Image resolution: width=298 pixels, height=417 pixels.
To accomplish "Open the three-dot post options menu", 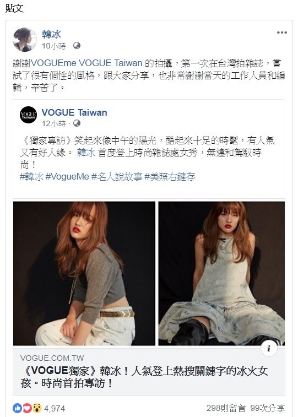I will pyautogui.click(x=281, y=33).
